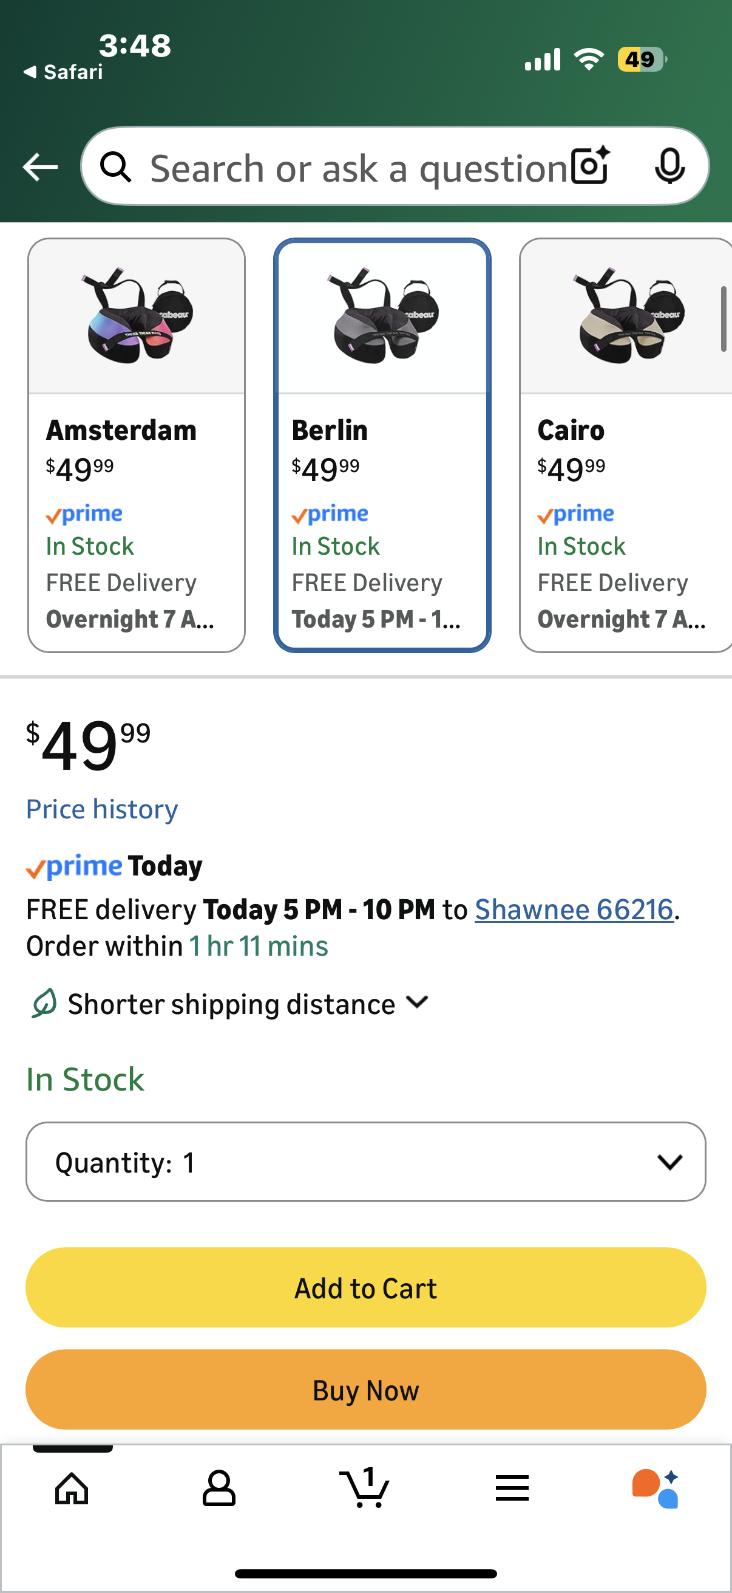Screen dimensions: 732x1593
Task: Change delivery location Shawnee 66216
Action: click(573, 909)
